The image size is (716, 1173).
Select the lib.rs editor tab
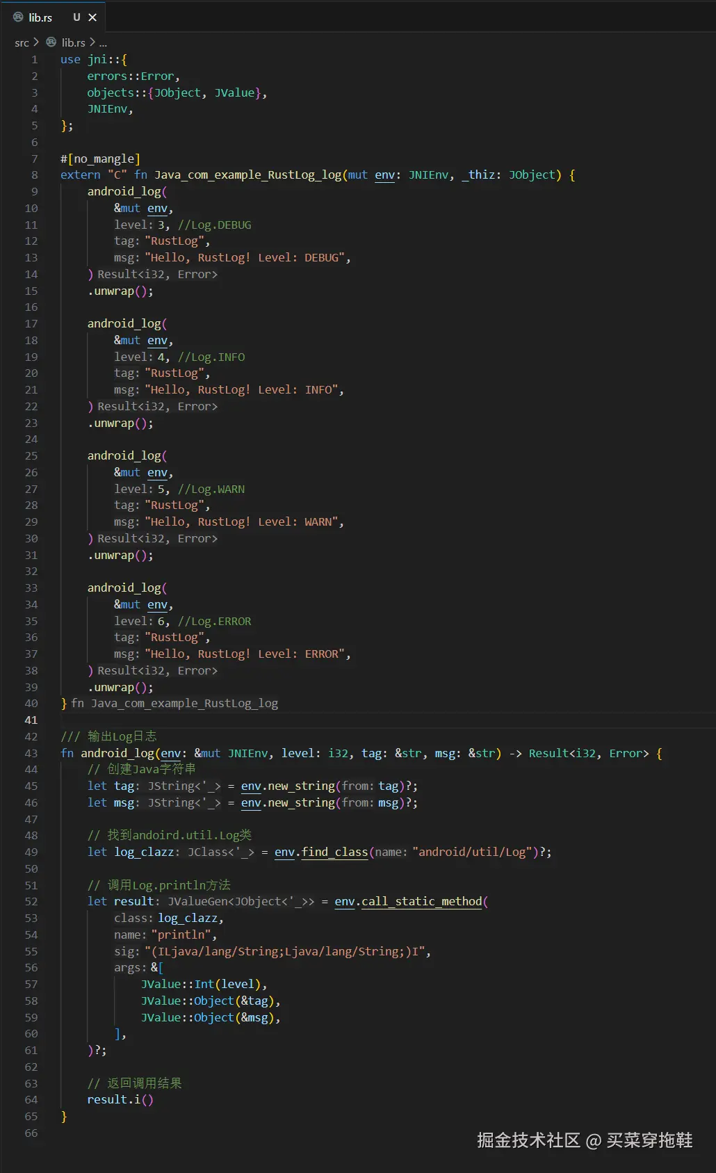point(54,17)
